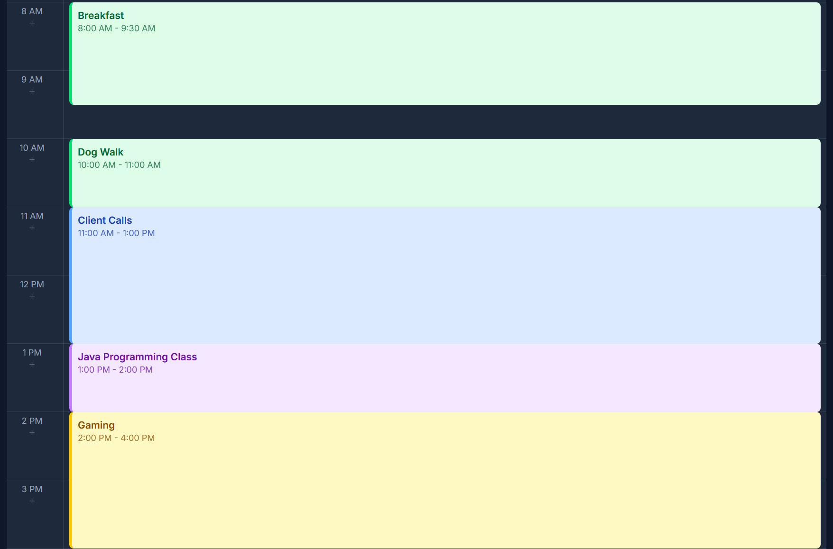Click the plus button next to 11 AM

(x=32, y=228)
